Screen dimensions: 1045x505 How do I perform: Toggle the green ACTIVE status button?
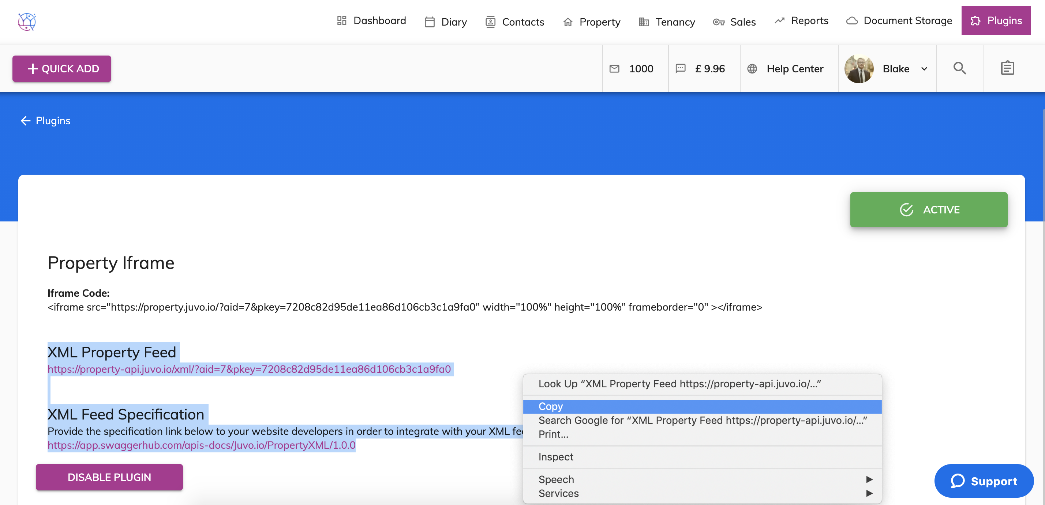click(928, 209)
